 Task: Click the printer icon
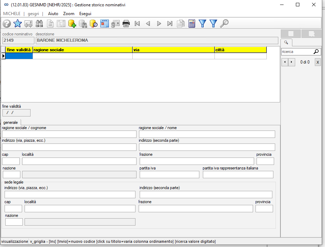point(126,24)
